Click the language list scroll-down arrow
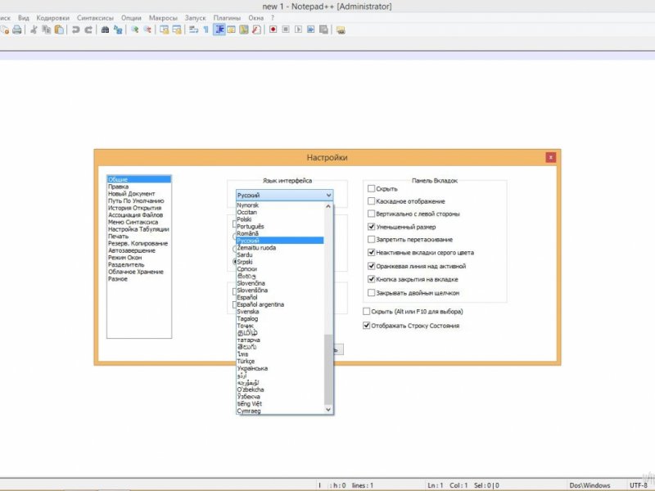 (328, 410)
